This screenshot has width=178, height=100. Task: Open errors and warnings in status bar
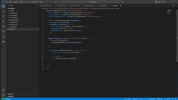click(8, 99)
